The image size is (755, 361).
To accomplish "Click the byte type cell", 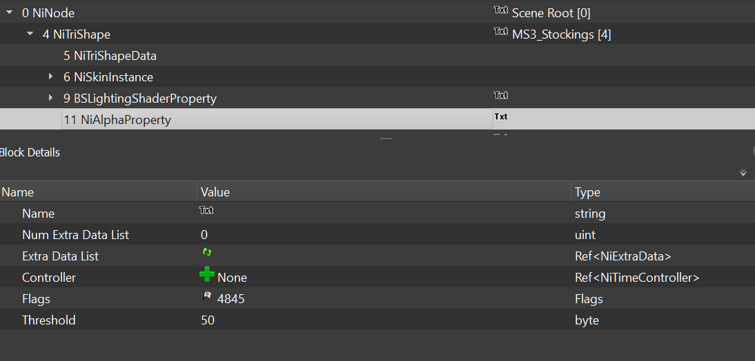I will [x=587, y=320].
